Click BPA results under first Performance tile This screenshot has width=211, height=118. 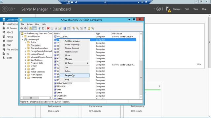click(53, 111)
